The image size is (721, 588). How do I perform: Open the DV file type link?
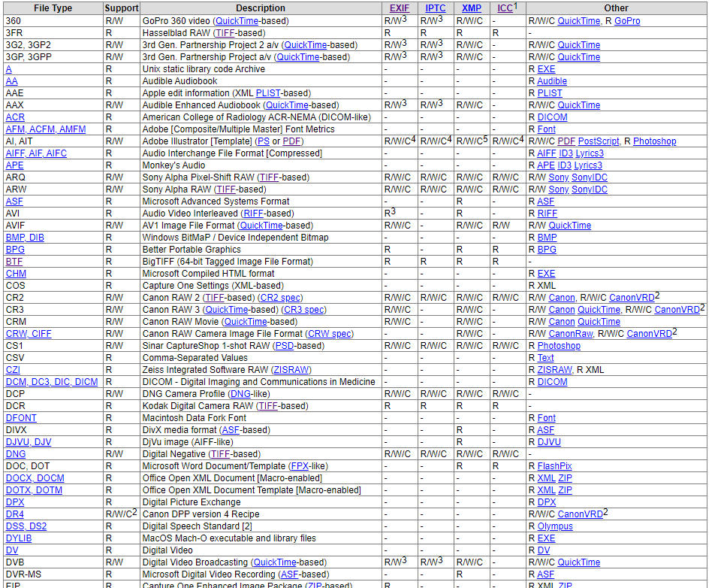(x=12, y=550)
